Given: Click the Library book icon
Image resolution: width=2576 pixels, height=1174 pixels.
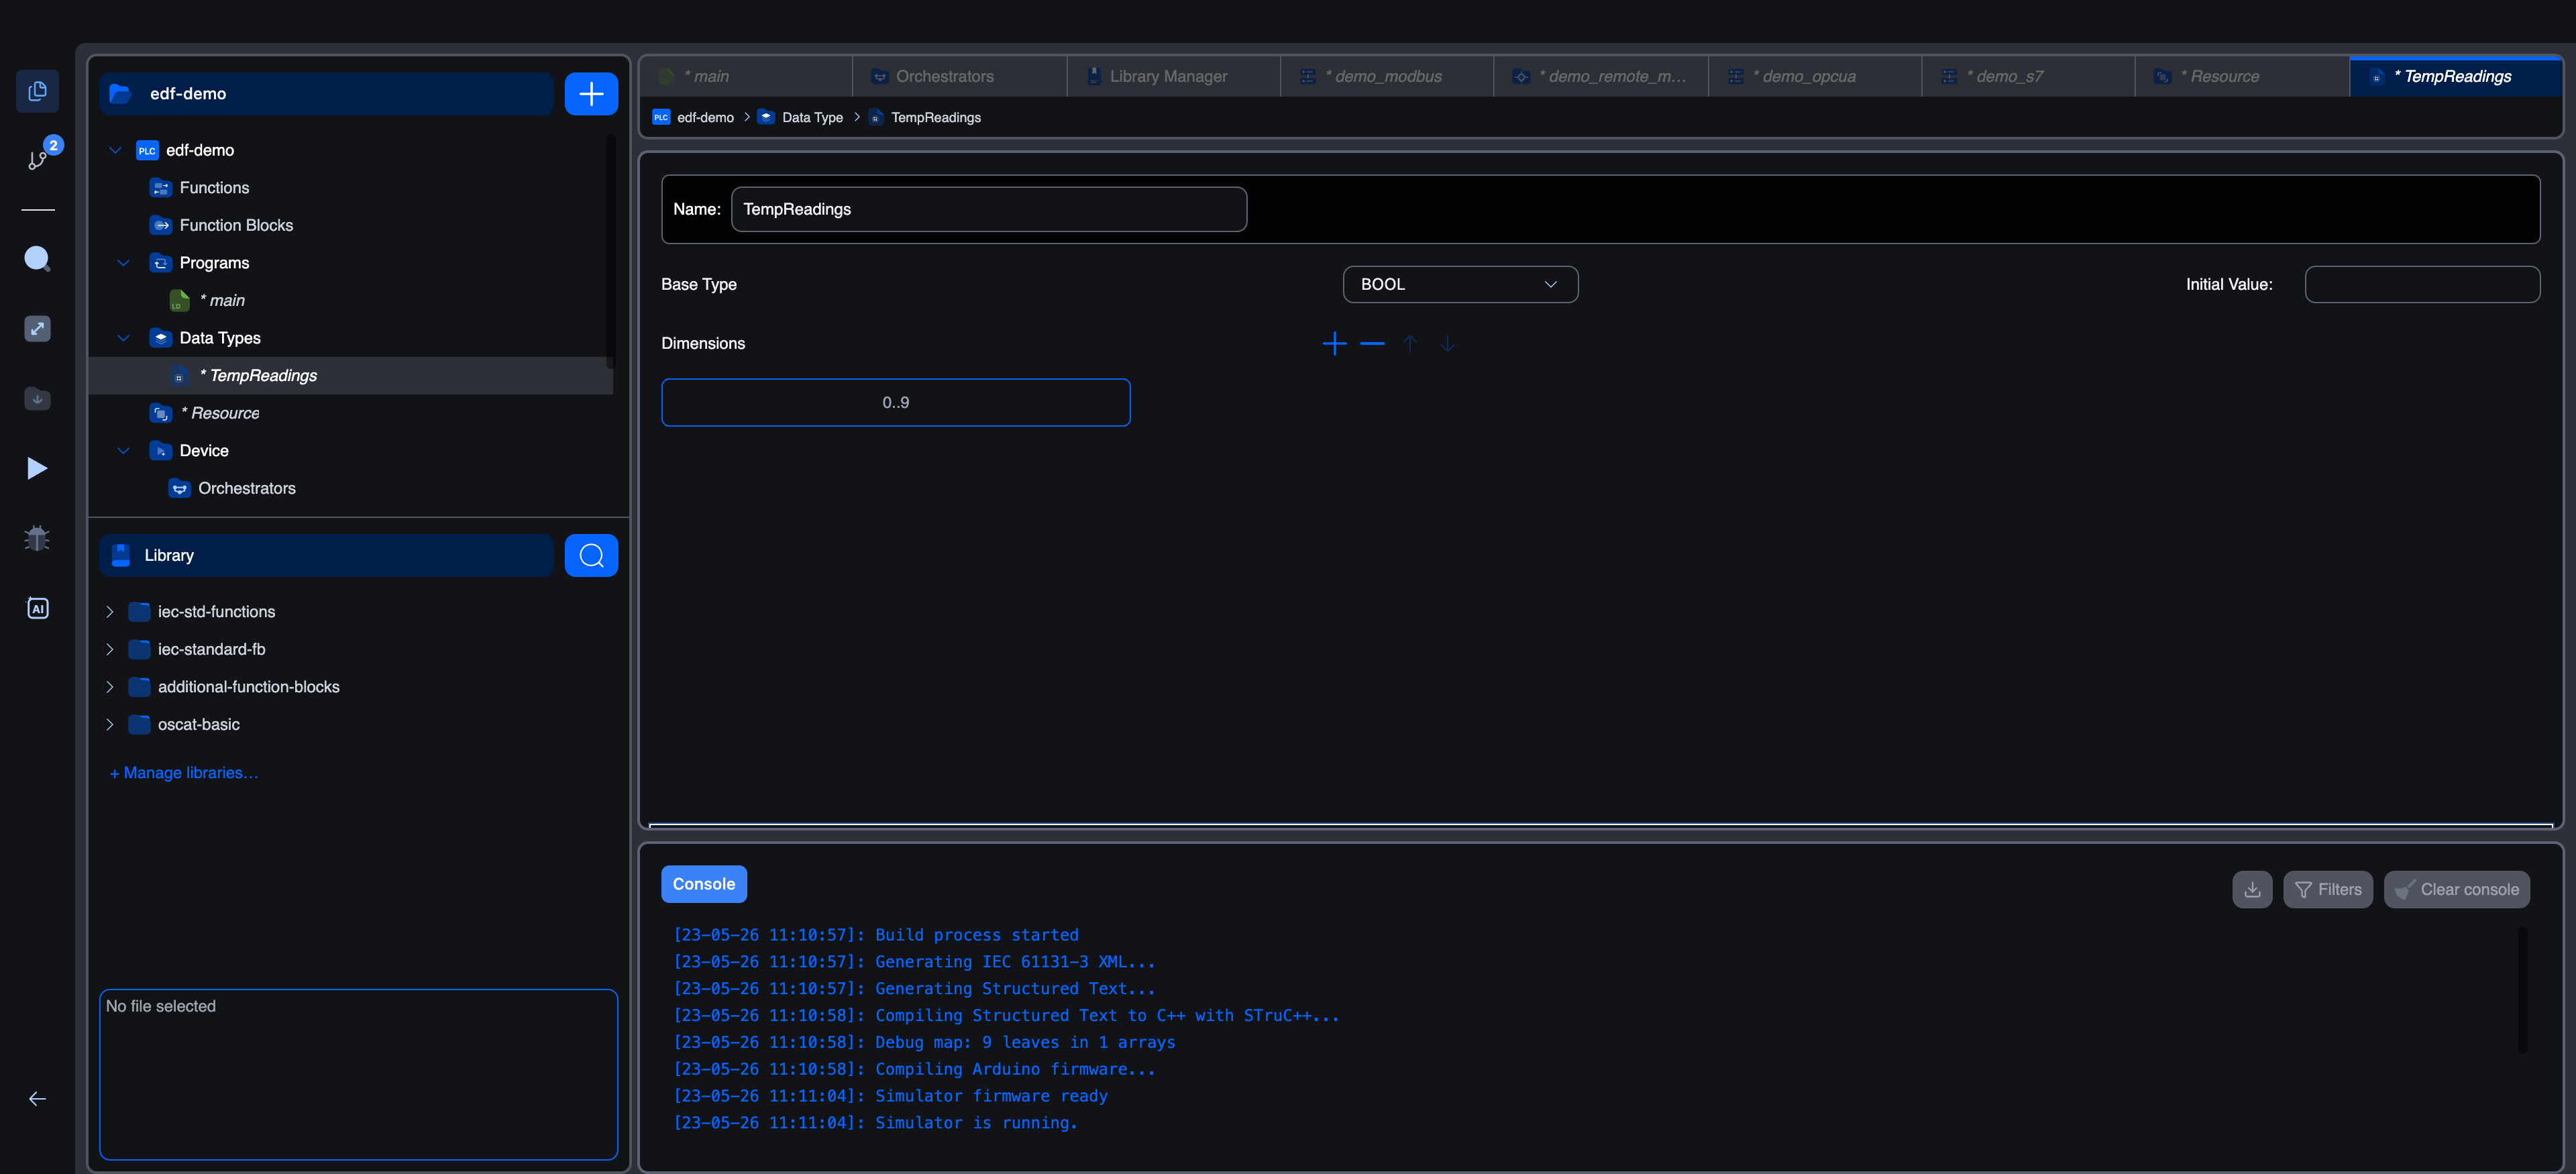Looking at the screenshot, I should (x=121, y=555).
